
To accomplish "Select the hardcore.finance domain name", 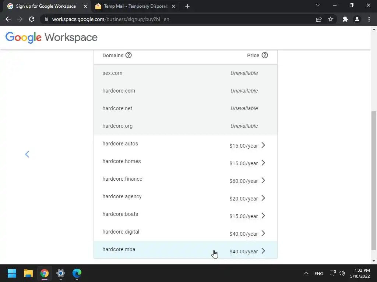I will (122, 179).
